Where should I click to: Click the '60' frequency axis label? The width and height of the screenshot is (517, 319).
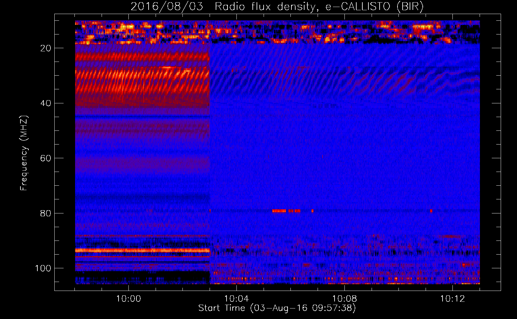click(x=46, y=158)
